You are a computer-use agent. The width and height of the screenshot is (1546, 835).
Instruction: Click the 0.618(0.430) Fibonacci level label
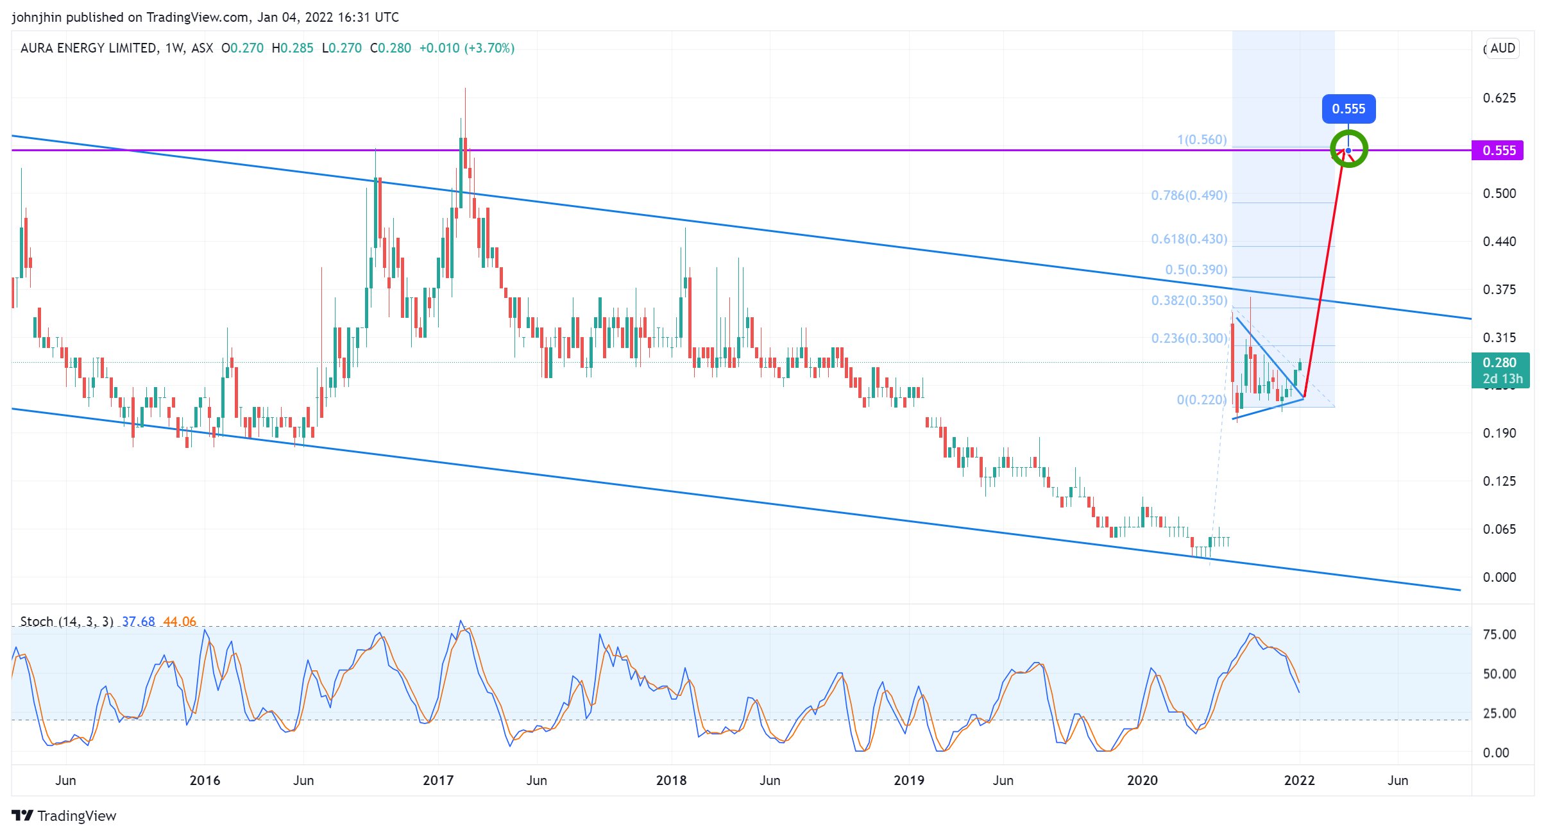coord(1189,239)
